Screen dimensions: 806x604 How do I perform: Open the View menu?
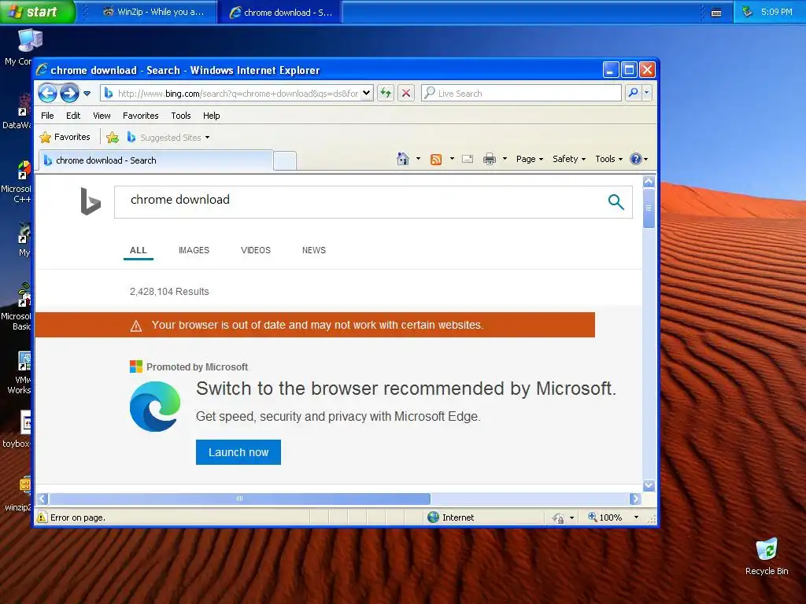pos(102,116)
